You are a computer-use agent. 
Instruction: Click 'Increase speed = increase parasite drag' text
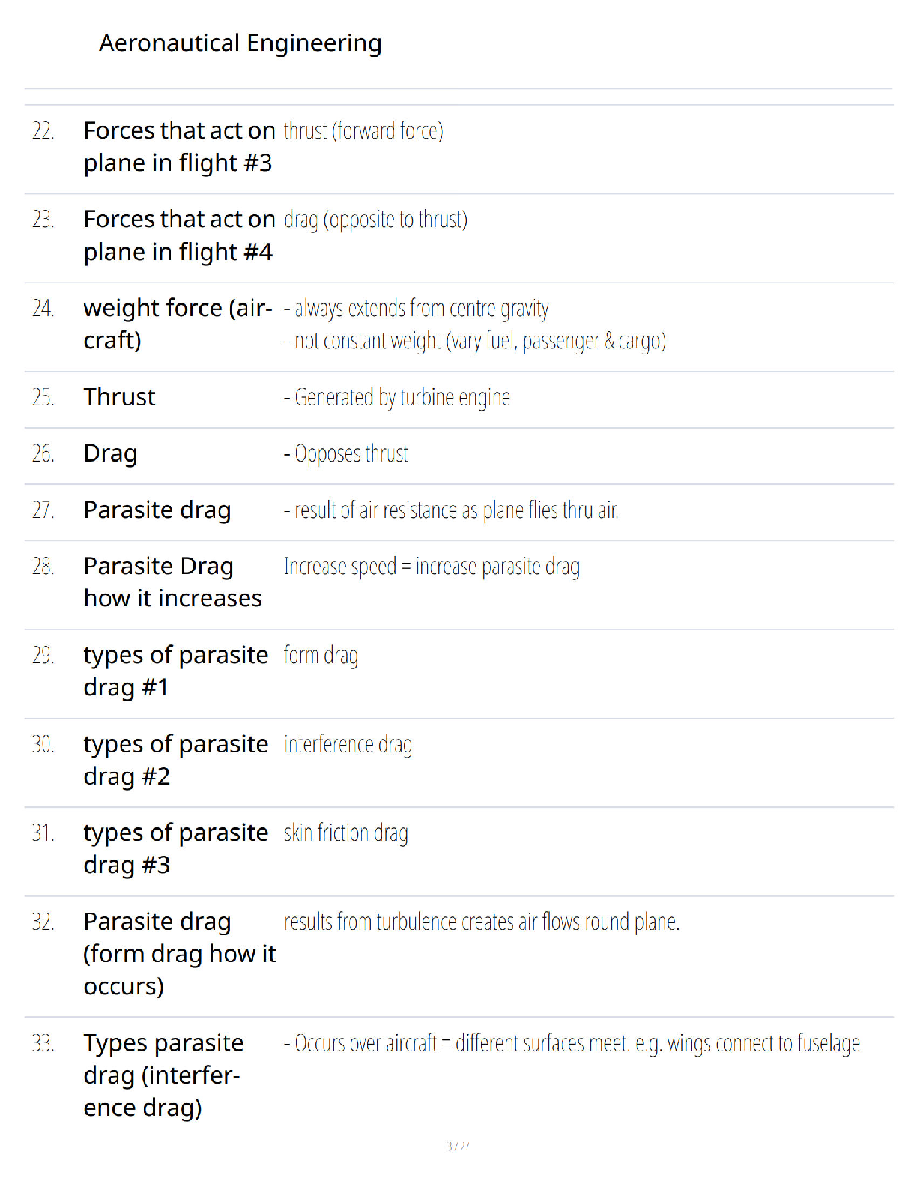pos(432,567)
